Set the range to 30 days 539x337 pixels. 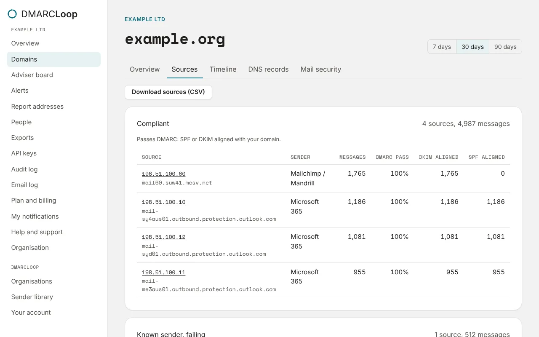coord(472,47)
